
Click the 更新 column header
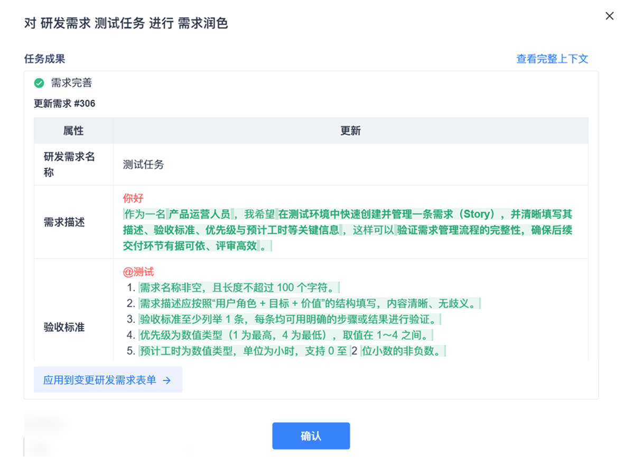click(x=351, y=130)
